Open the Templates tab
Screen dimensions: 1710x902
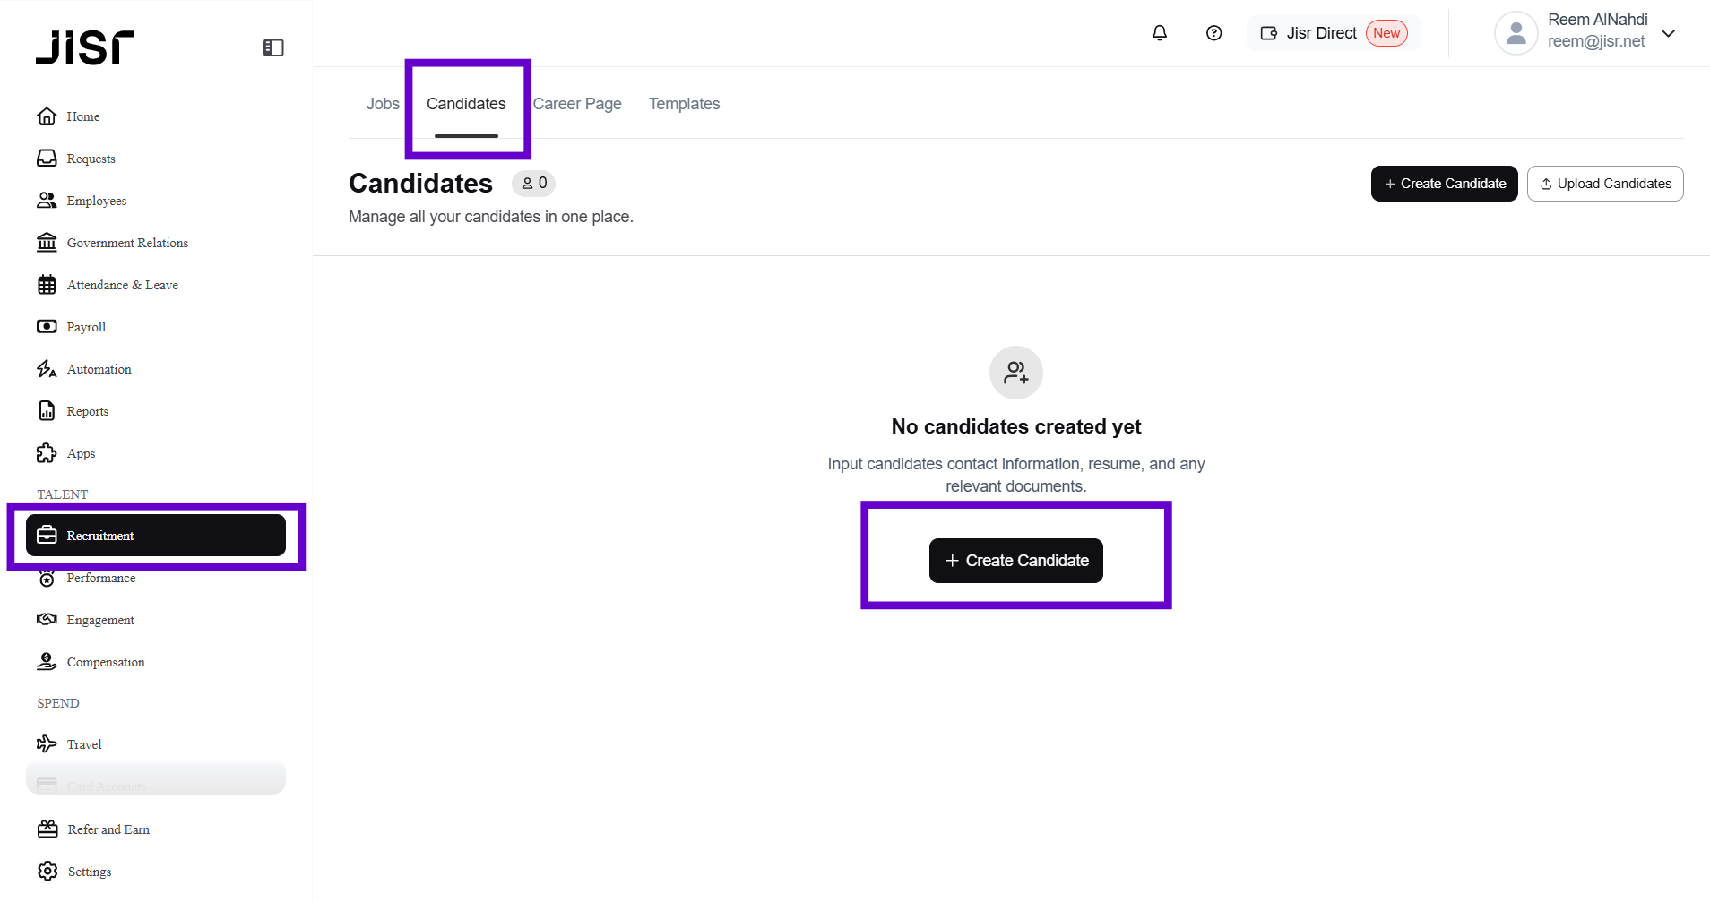tap(684, 104)
